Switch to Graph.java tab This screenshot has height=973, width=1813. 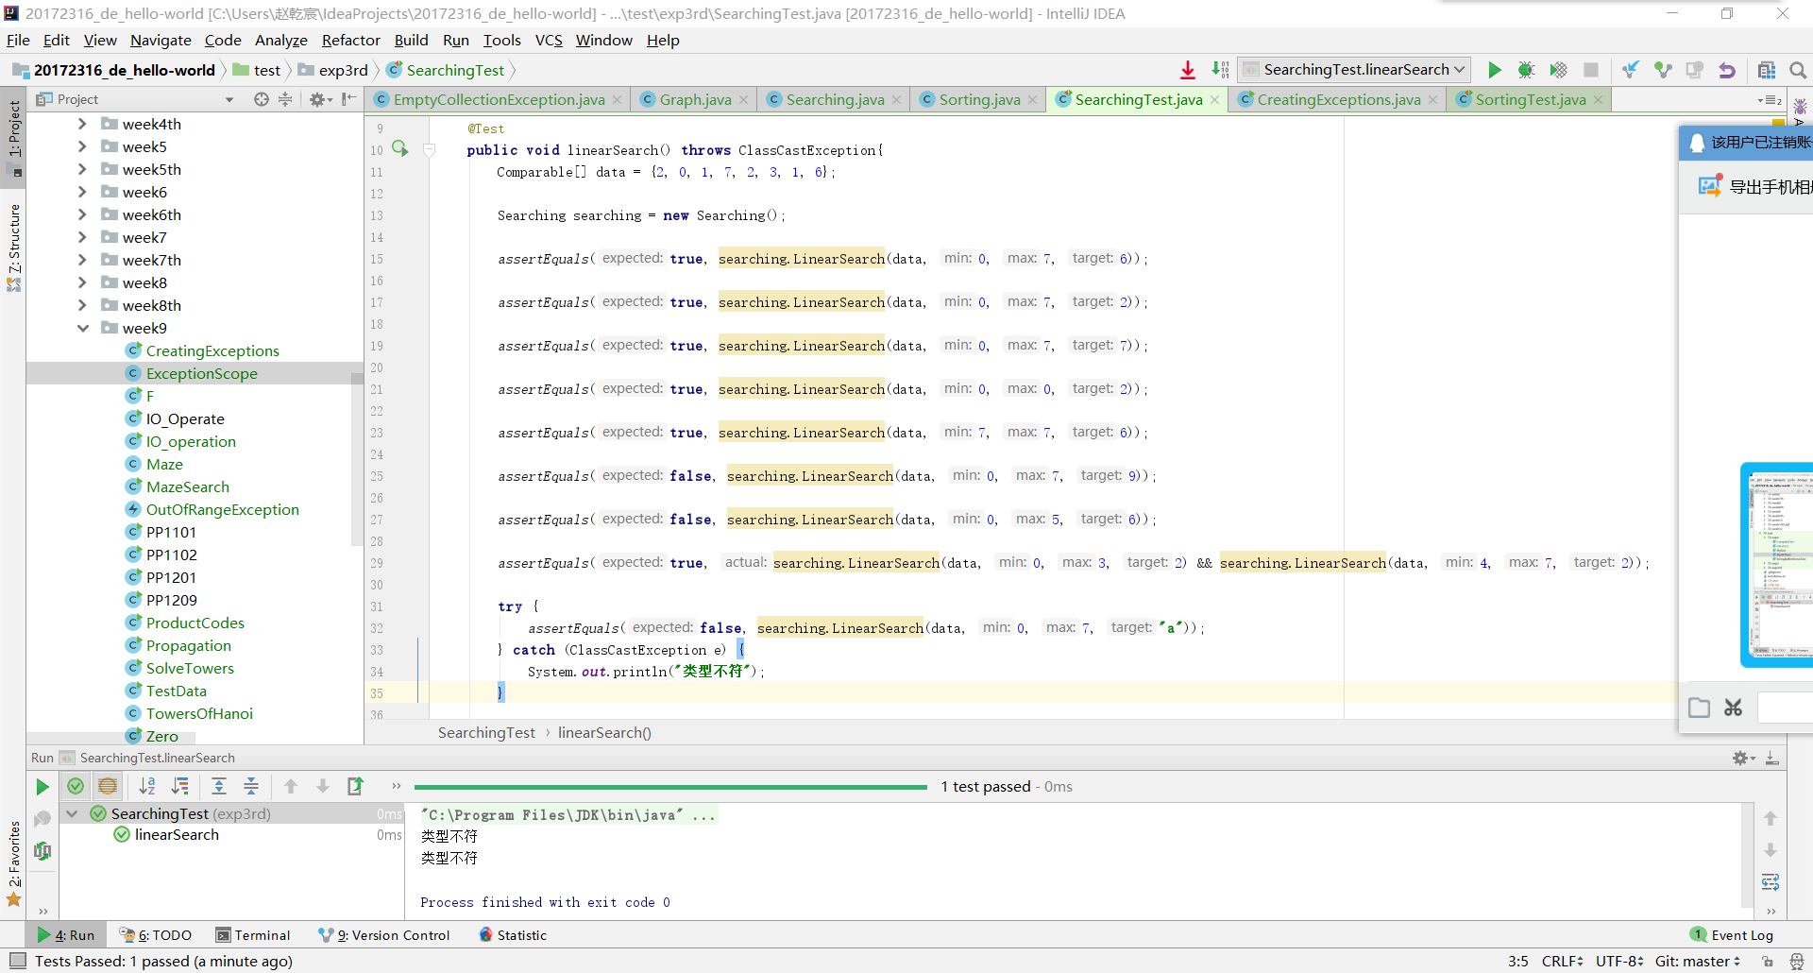[x=694, y=99]
